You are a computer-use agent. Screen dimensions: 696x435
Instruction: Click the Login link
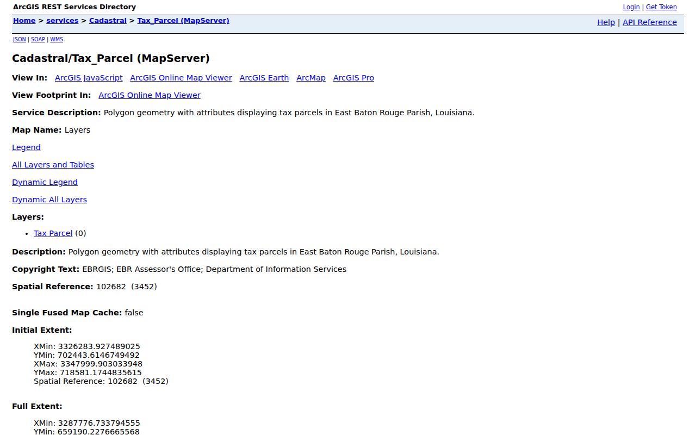coord(631,7)
